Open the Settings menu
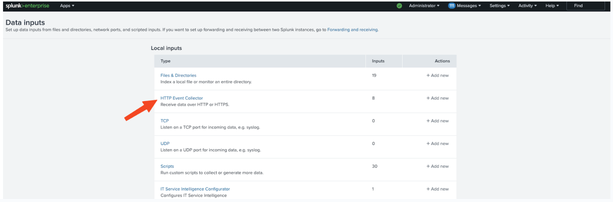The height and width of the screenshot is (202, 613). click(x=499, y=6)
